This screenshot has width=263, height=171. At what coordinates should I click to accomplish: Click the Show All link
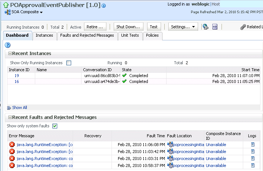pos(19,108)
